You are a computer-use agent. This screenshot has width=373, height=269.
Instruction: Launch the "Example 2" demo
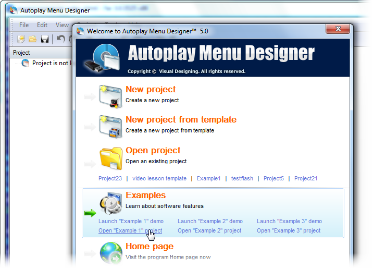[210, 221]
